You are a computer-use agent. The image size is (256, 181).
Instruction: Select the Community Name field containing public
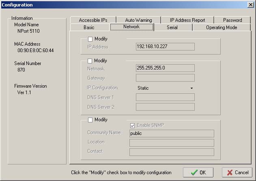coord(171,133)
